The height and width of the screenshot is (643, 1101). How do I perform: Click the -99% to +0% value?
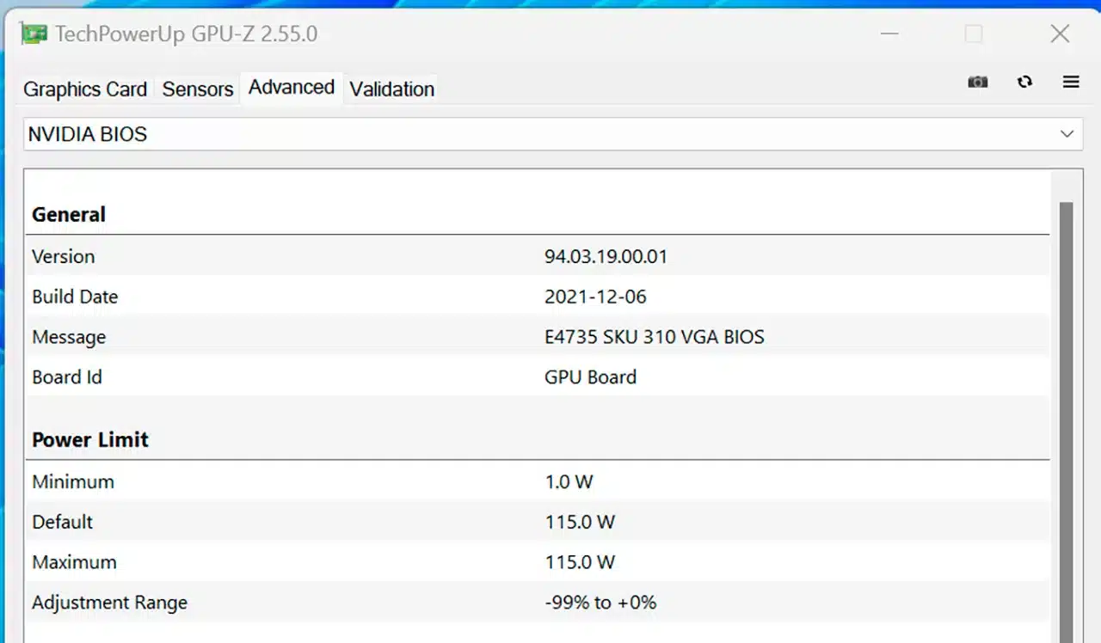(600, 603)
